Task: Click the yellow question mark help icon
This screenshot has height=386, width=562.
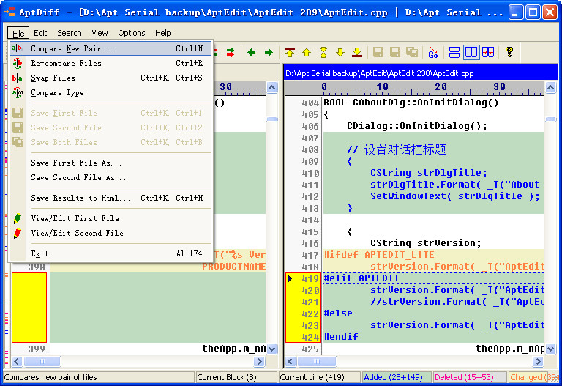Action: [x=509, y=53]
